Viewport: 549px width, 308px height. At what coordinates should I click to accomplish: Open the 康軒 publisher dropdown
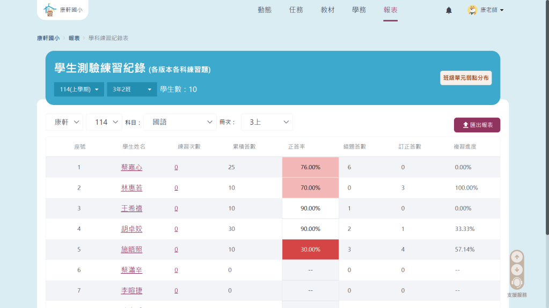click(64, 122)
